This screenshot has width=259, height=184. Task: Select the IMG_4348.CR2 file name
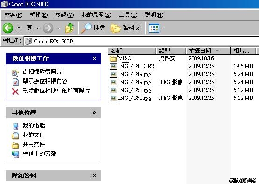(136, 66)
